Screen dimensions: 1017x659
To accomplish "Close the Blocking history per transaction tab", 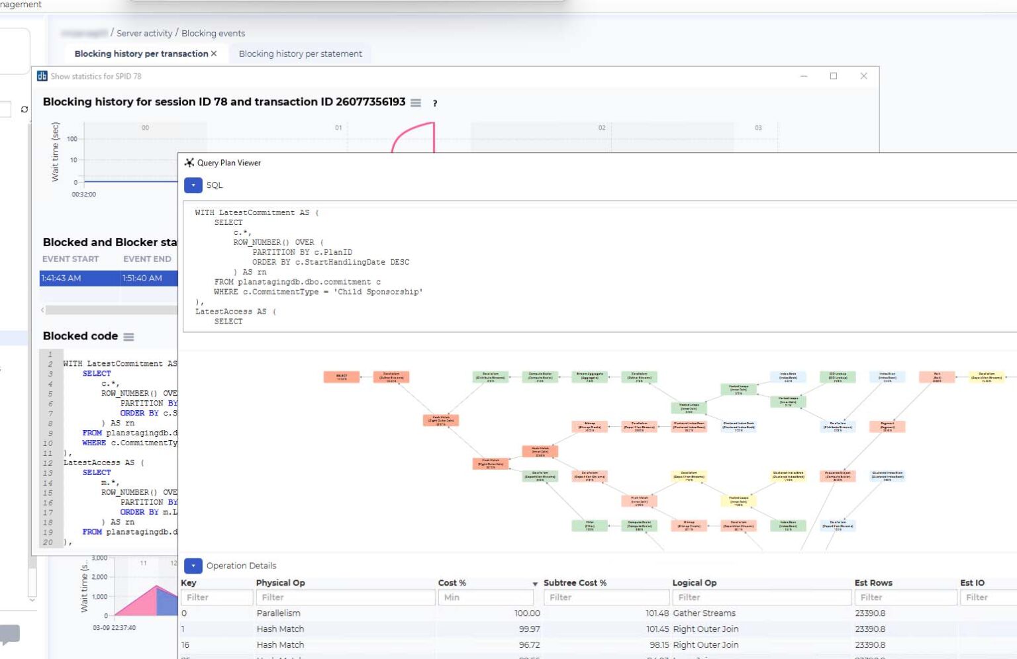I will (x=214, y=54).
